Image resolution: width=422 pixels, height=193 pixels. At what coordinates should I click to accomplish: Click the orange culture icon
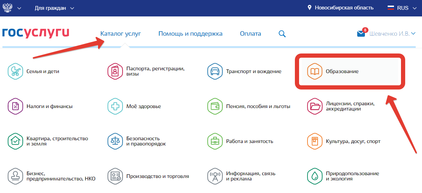314,141
